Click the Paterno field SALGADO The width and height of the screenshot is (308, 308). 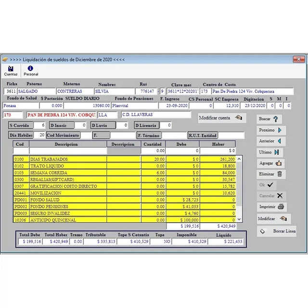[37, 91]
